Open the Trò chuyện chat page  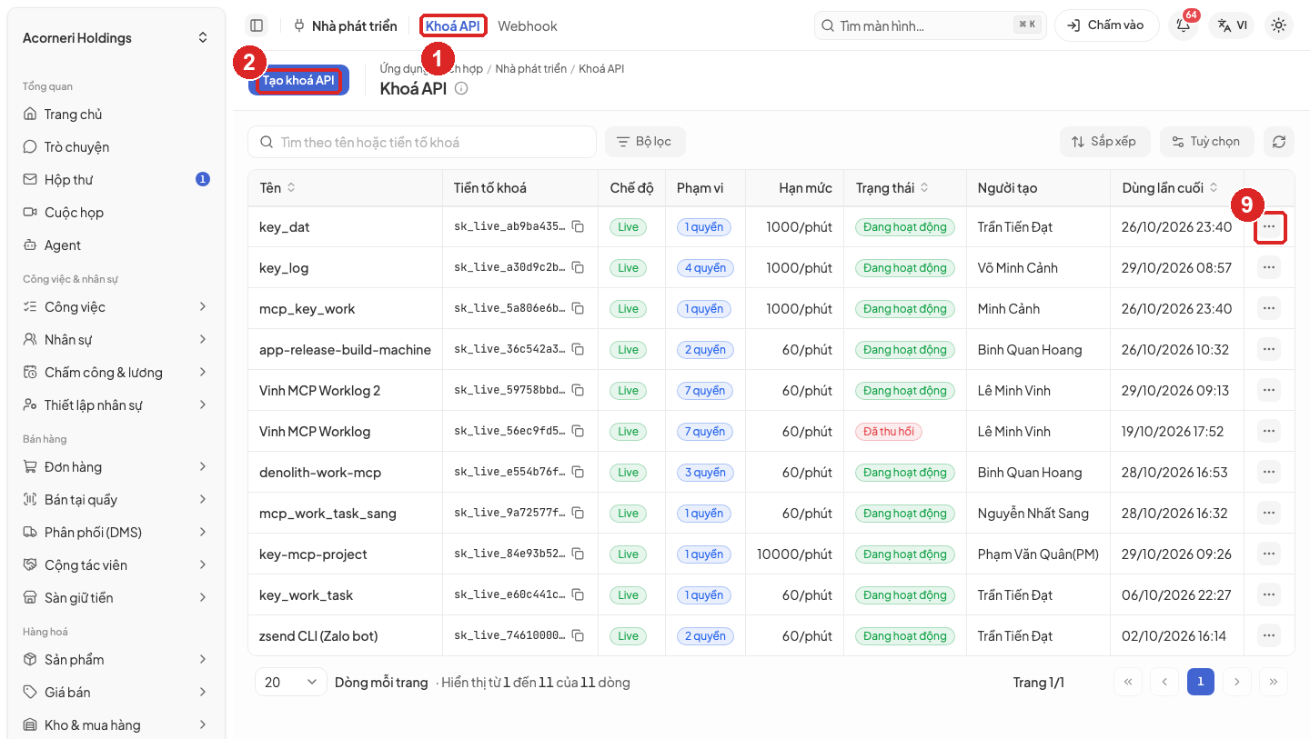116,147
